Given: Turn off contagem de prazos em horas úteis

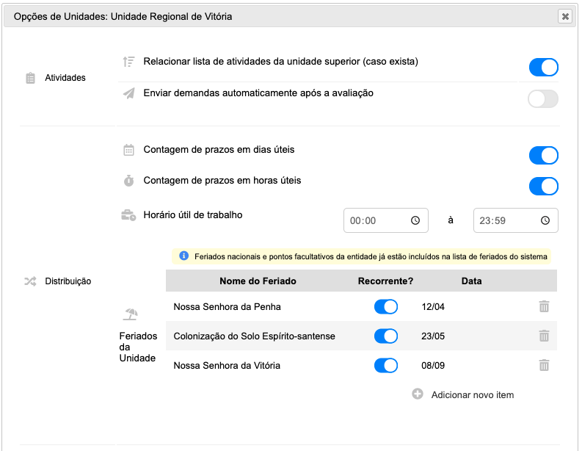Looking at the screenshot, I should tap(543, 186).
